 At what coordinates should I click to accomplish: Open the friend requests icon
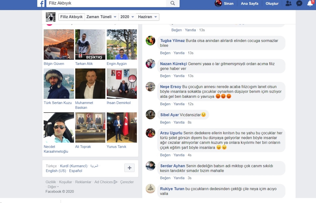pyautogui.click(x=288, y=4)
